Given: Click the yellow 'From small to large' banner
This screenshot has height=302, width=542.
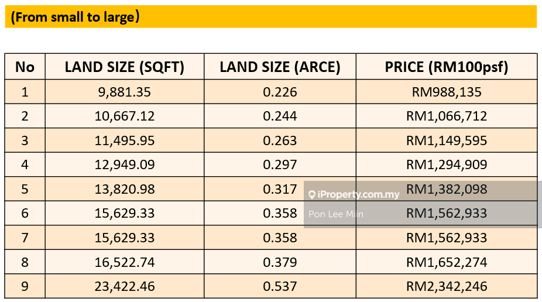Looking at the screenshot, I should pos(270,17).
